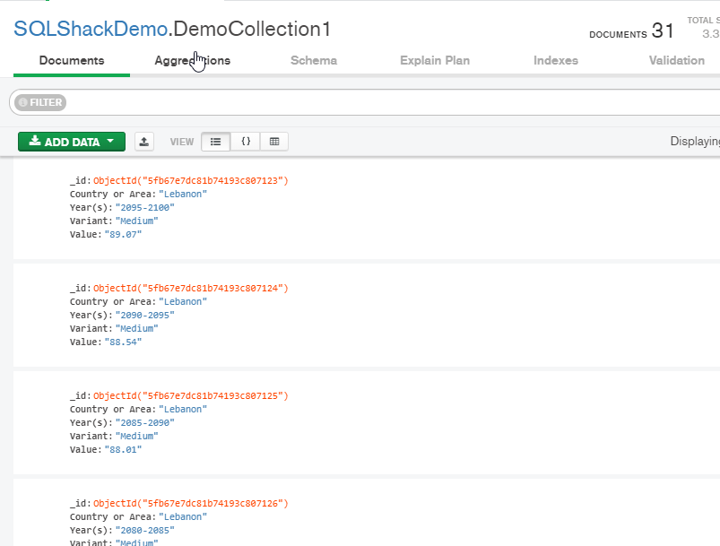720x546 pixels.
Task: Click the SQLShackDemo database link
Action: (x=90, y=29)
